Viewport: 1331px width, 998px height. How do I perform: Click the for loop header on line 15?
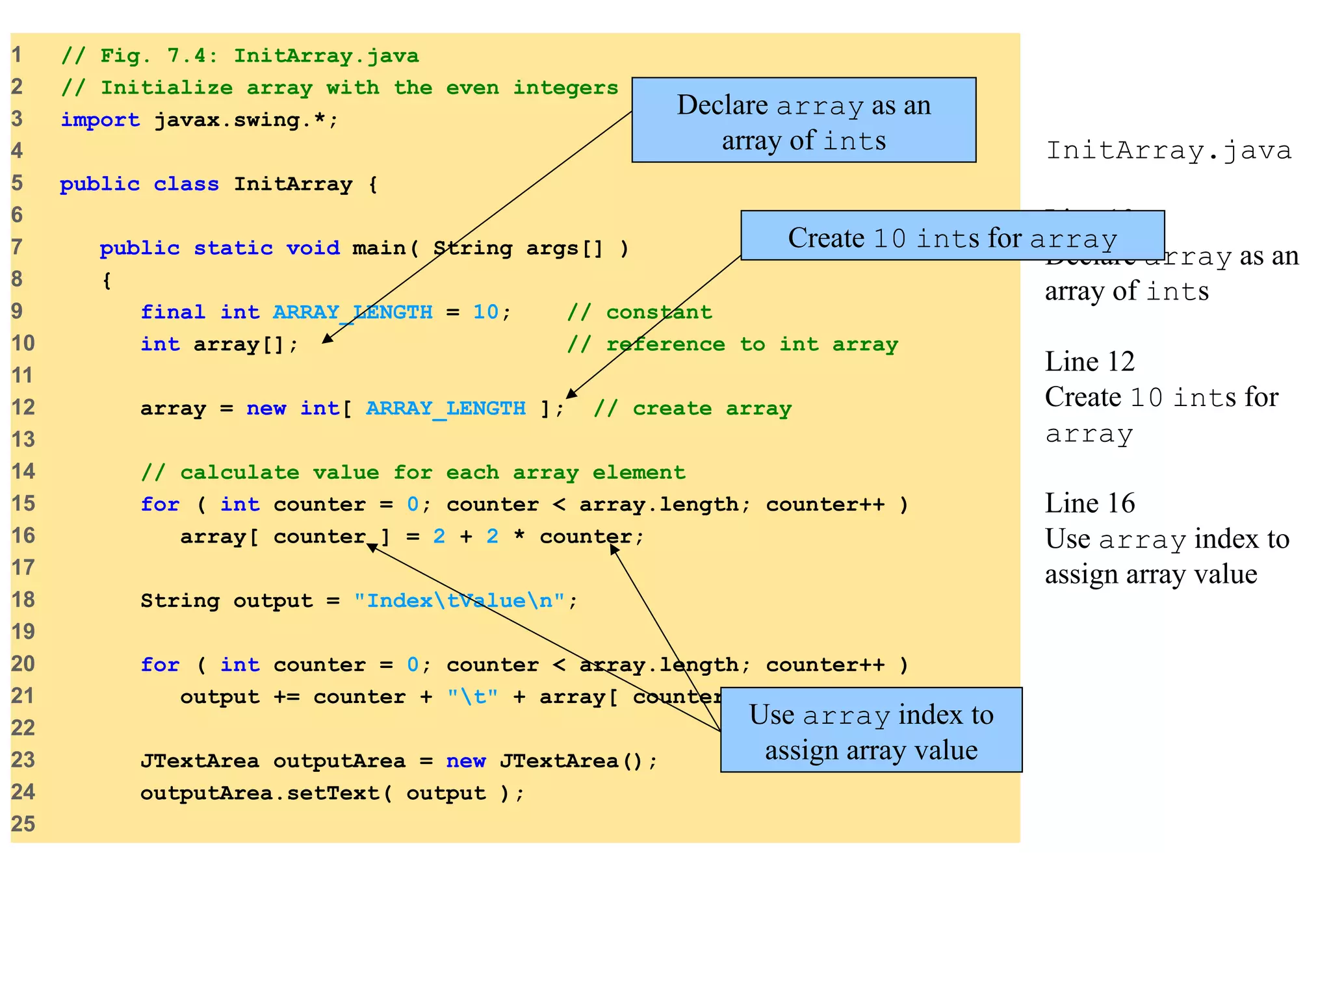[x=525, y=505]
